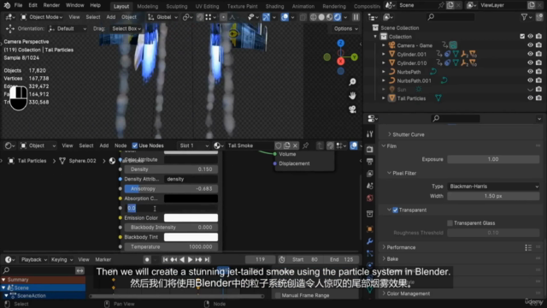The image size is (547, 308).
Task: Jump to the first frame button
Action: (165, 259)
